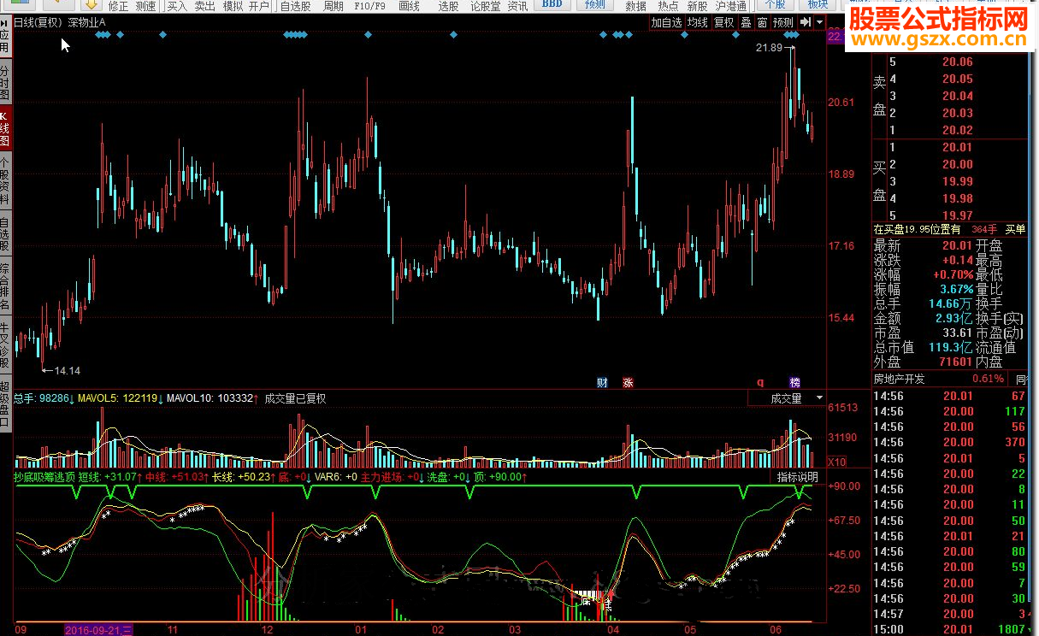Screen dimensions: 1039x636
Task: Click 加自选 to add to watchlist
Action: point(666,22)
